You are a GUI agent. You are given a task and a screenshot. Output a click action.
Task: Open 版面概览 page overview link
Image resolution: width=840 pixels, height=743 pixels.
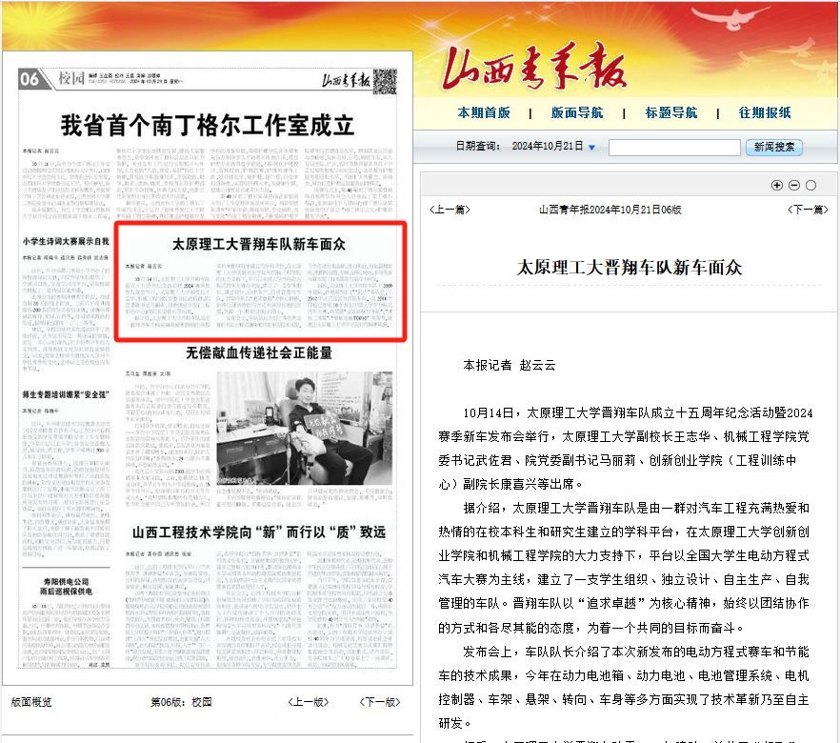click(x=31, y=702)
